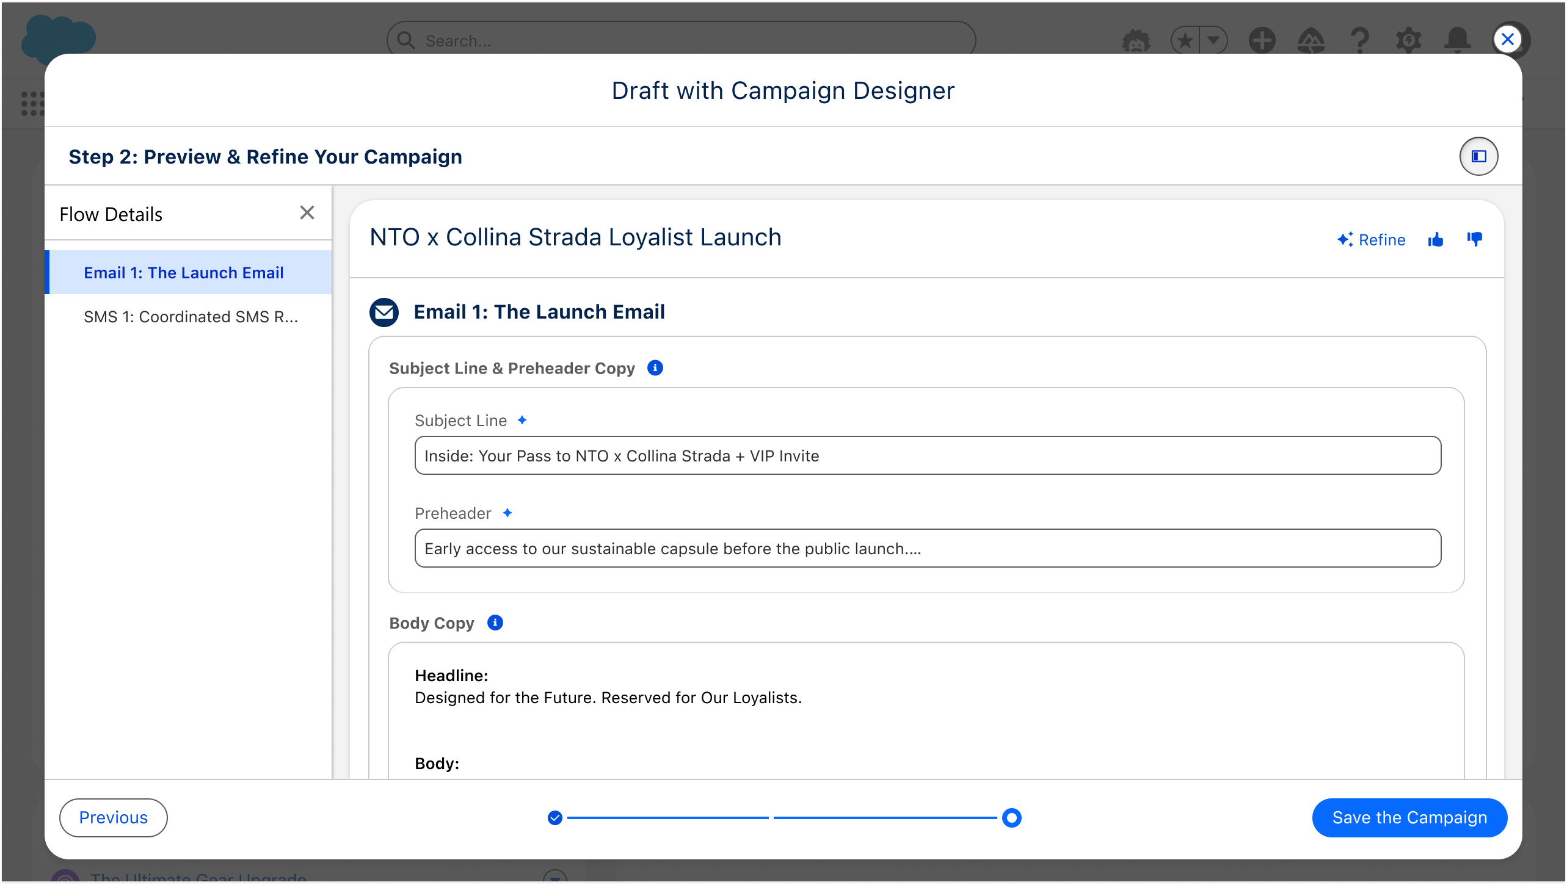1567x885 pixels.
Task: Open the app launcher grid icon
Action: (x=34, y=103)
